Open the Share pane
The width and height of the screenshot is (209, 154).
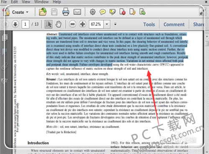click(199, 25)
